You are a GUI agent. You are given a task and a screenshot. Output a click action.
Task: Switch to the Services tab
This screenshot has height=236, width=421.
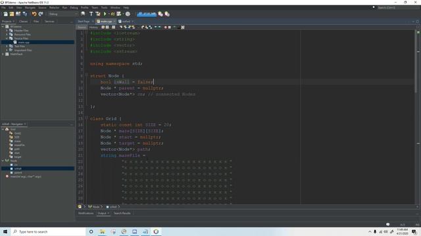click(x=49, y=22)
